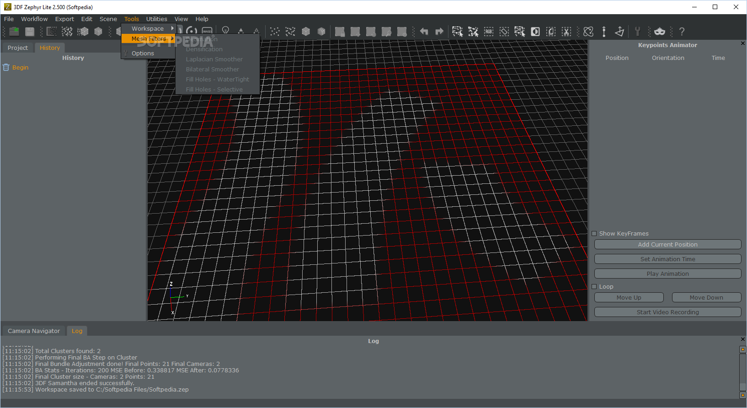Viewport: 747px width, 408px height.
Task: Select Options in the Tools menu
Action: [x=148, y=53]
